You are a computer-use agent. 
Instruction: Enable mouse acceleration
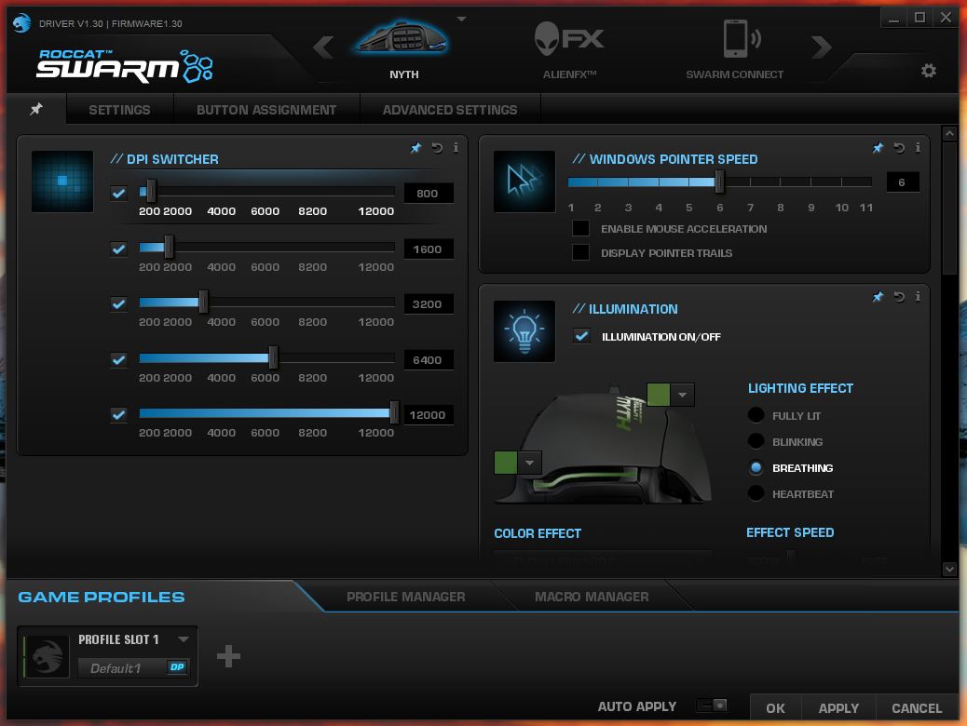[581, 228]
